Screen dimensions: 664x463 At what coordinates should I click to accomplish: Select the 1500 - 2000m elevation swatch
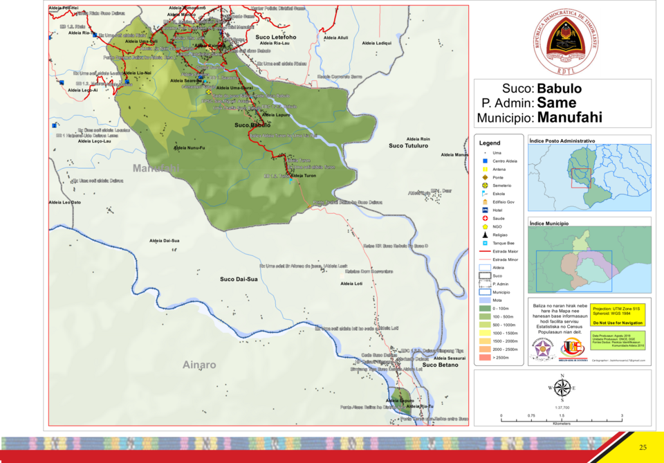coord(485,341)
